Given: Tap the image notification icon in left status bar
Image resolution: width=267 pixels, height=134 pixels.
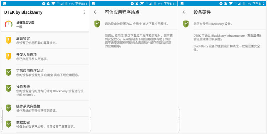Looking at the screenshot, I should 5,4.
